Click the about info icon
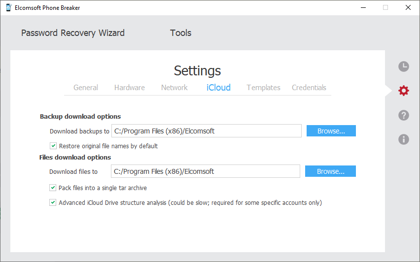Image resolution: width=420 pixels, height=262 pixels. [403, 139]
